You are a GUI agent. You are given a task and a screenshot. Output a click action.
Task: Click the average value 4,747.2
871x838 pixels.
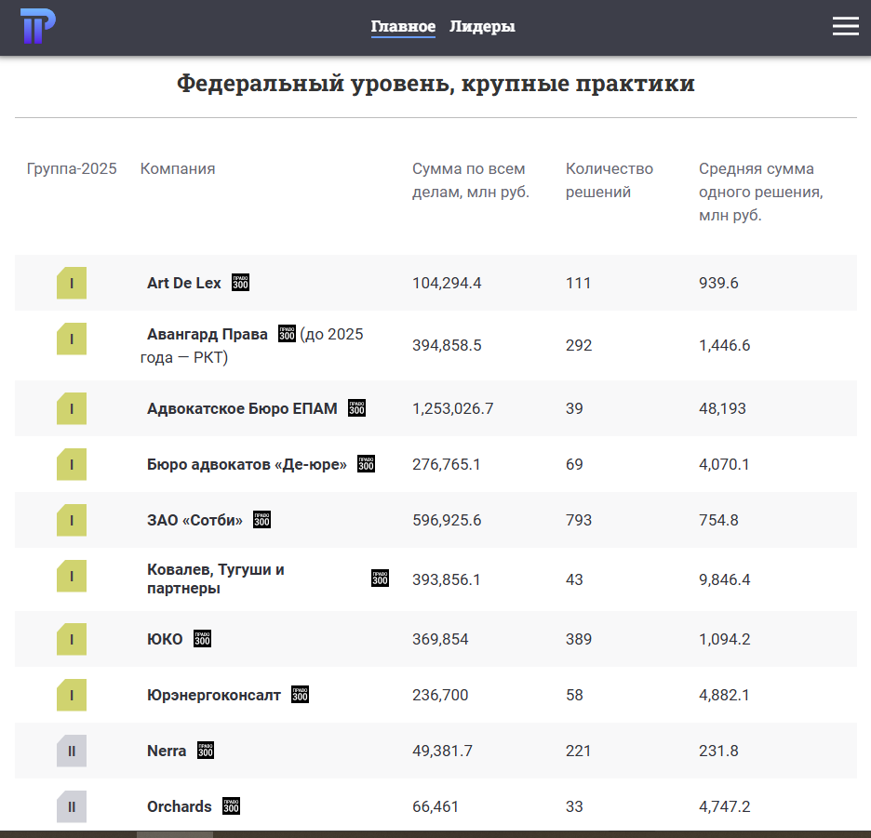(x=724, y=807)
